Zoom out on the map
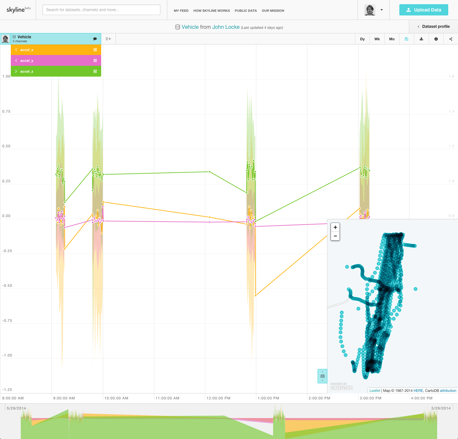458x439 pixels. [x=335, y=236]
